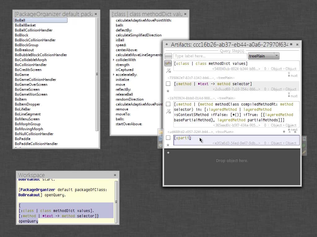Select strength in the method list
Image resolution: width=317 pixels, height=237 pixels.
[122, 65]
